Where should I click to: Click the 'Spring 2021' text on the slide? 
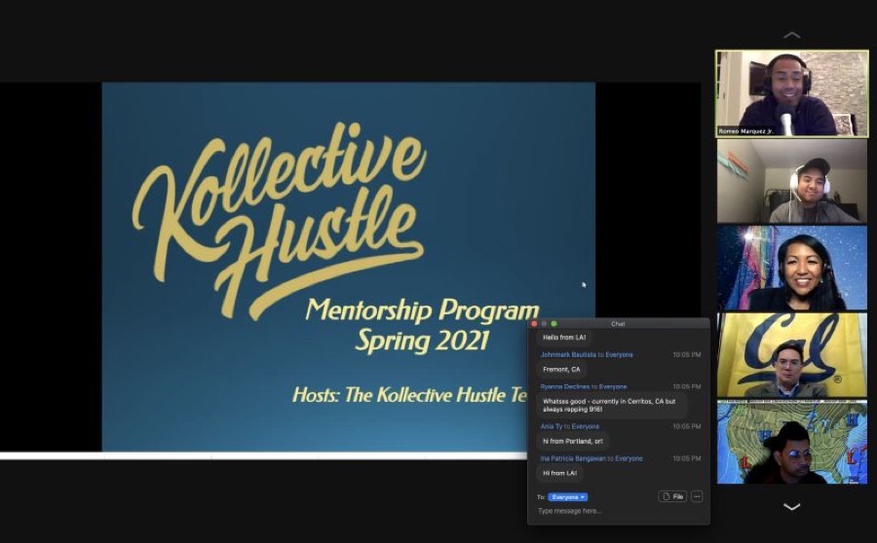coord(422,341)
